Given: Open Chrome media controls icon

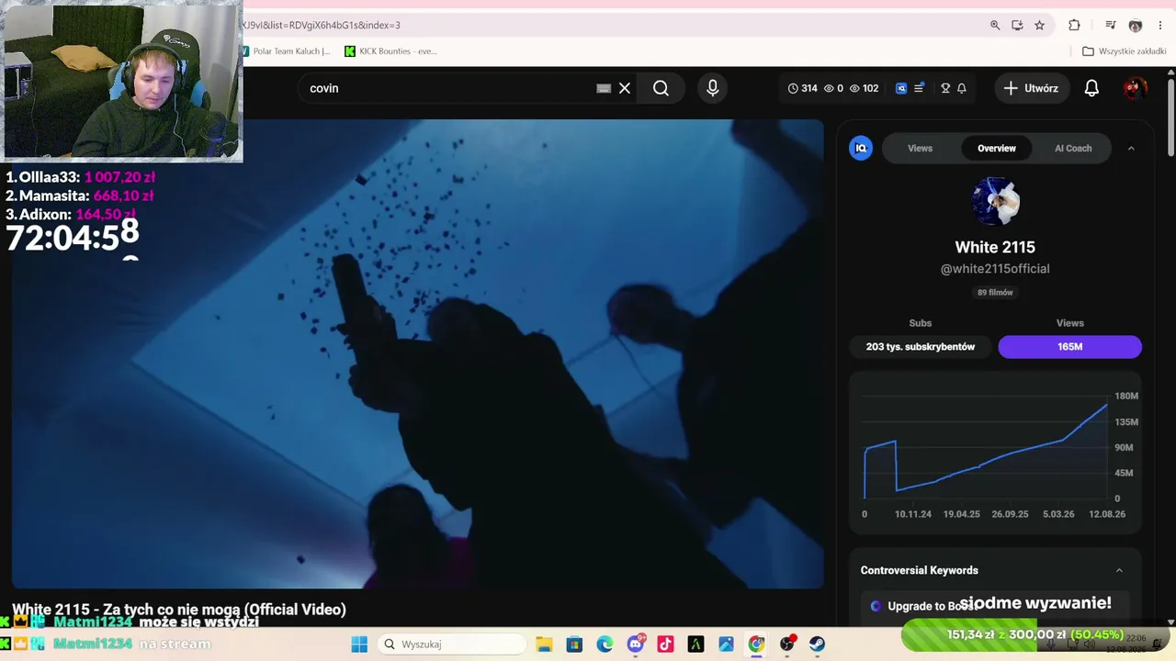Looking at the screenshot, I should 1111,25.
